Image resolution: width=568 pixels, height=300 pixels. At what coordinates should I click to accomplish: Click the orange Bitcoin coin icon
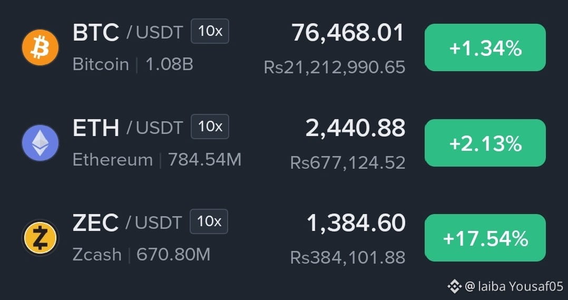[x=40, y=47]
